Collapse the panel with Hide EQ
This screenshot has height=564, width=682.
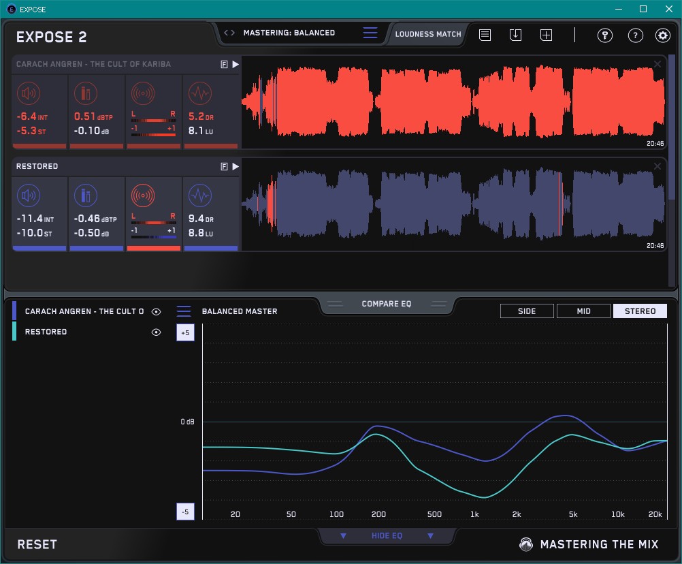(387, 536)
